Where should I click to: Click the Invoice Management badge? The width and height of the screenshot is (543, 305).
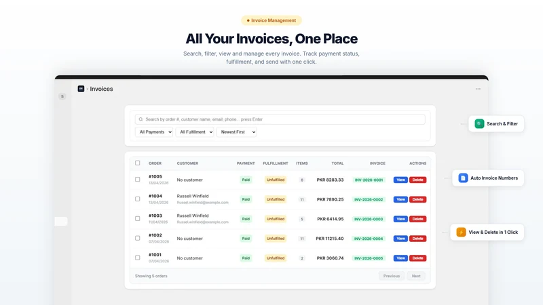tap(271, 20)
